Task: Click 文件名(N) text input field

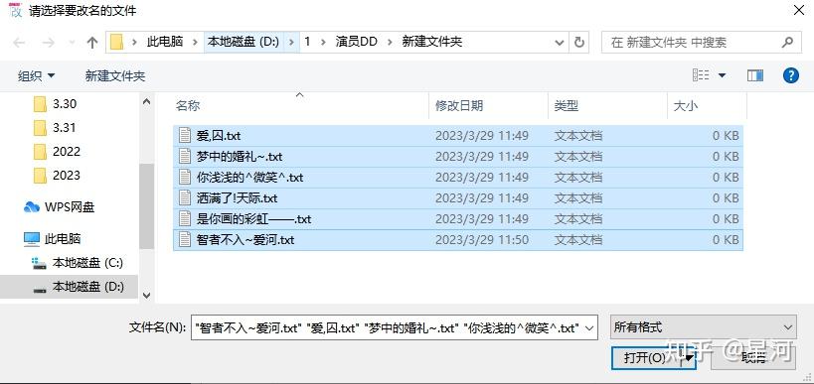Action: coord(388,327)
